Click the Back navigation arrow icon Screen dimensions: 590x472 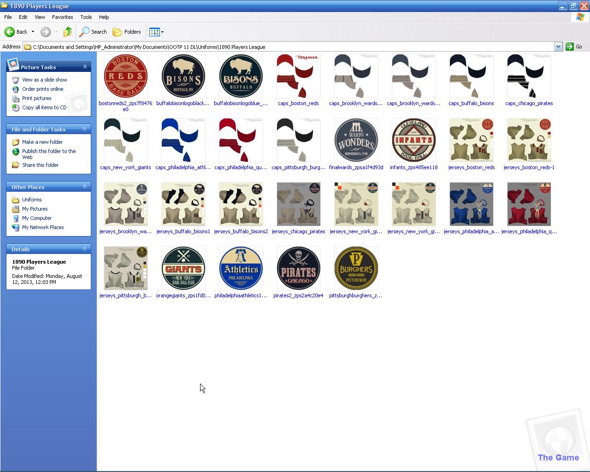pos(10,32)
